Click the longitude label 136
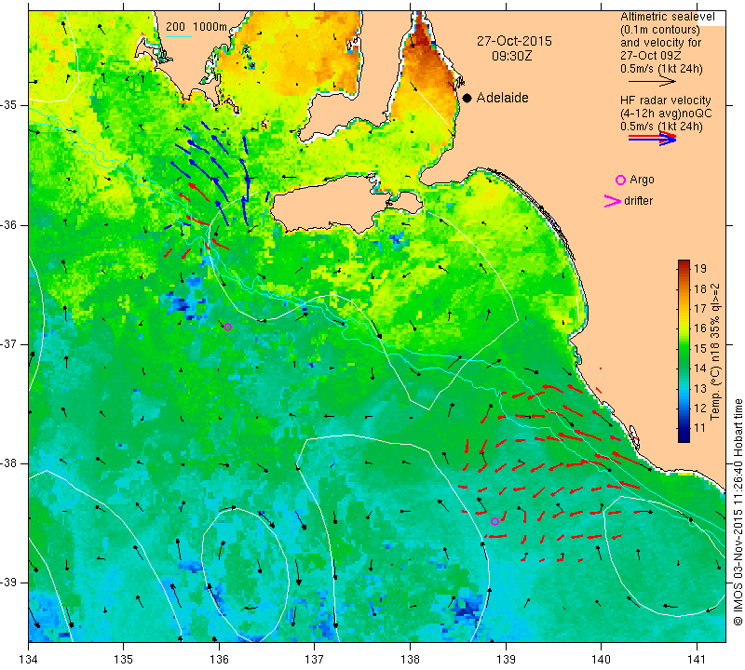745x670 pixels. (219, 660)
